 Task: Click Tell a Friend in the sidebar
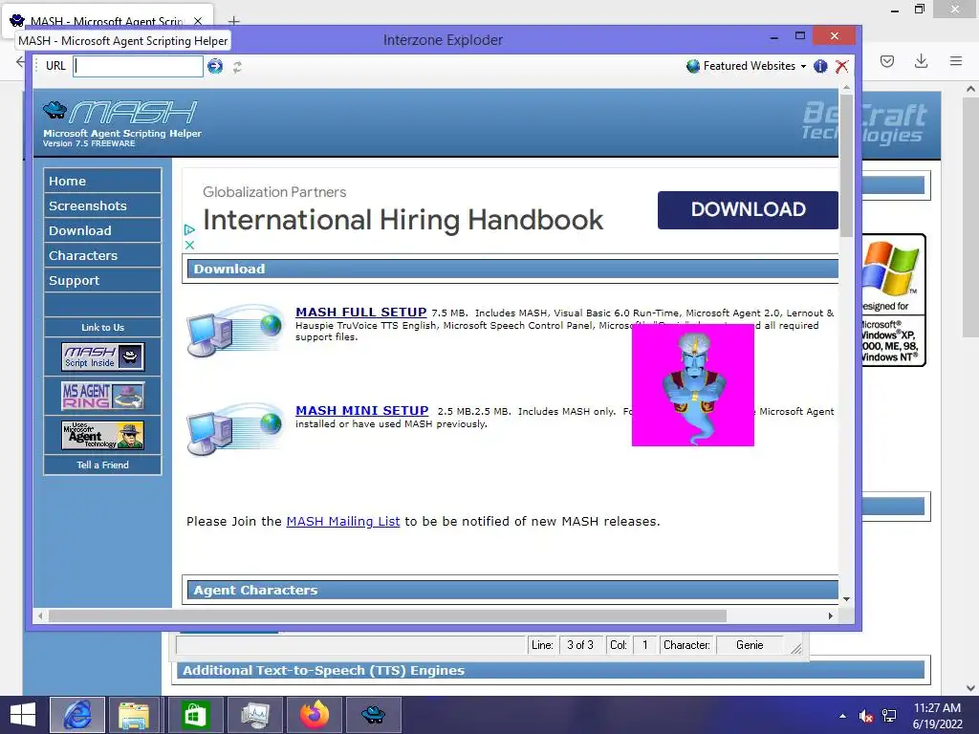click(x=102, y=465)
